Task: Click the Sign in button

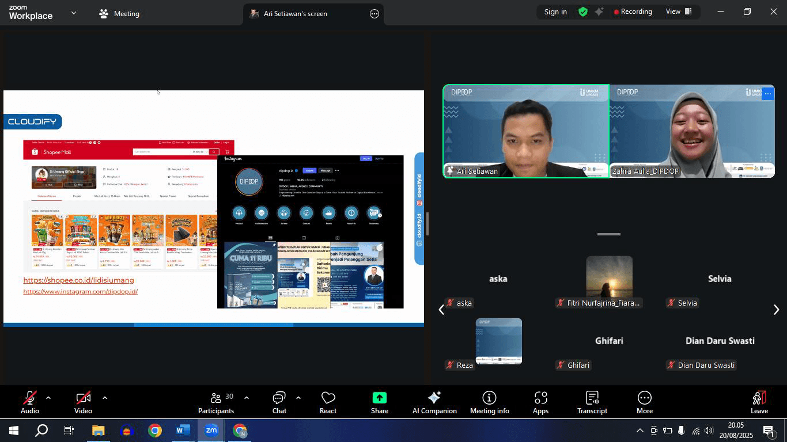Action: tap(554, 12)
